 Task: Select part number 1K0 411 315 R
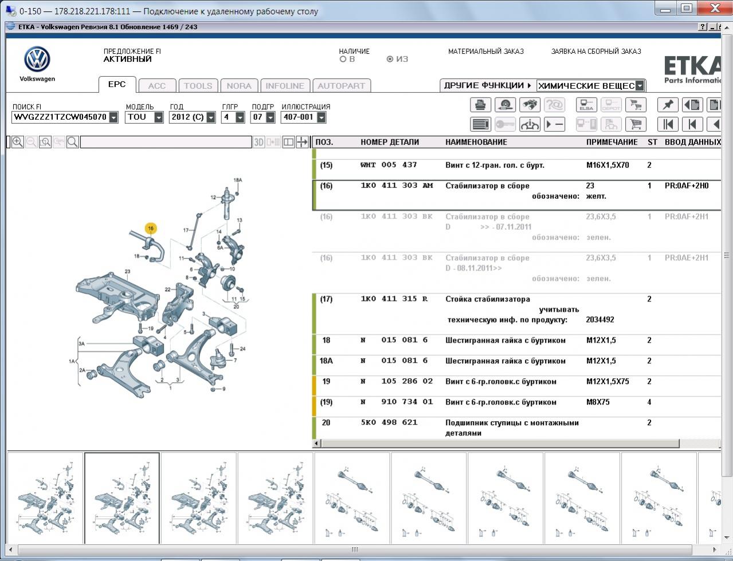click(x=394, y=299)
